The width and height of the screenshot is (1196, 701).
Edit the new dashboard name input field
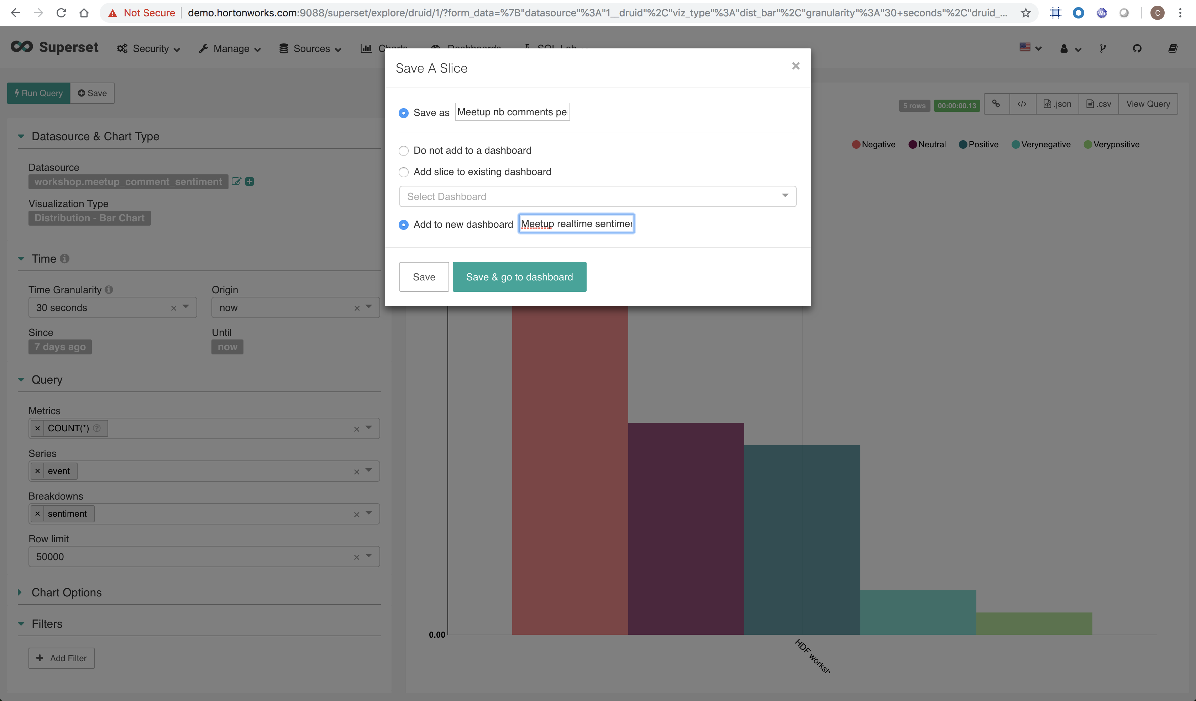coord(577,224)
